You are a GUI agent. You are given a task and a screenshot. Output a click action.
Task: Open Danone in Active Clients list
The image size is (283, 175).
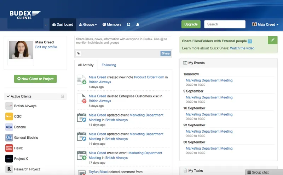[20, 127]
